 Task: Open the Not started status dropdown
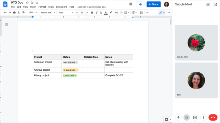click(x=70, y=62)
